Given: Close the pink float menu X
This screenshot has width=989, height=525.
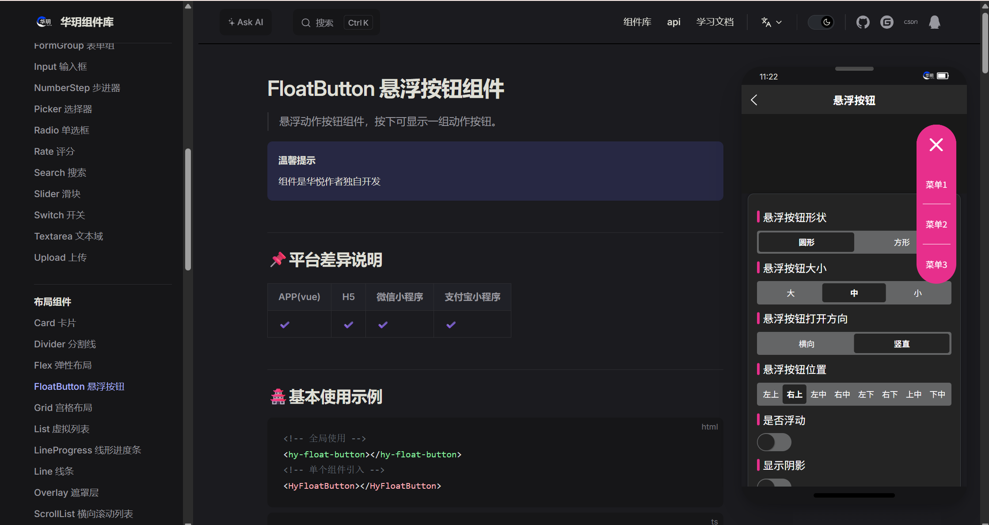Looking at the screenshot, I should [936, 145].
